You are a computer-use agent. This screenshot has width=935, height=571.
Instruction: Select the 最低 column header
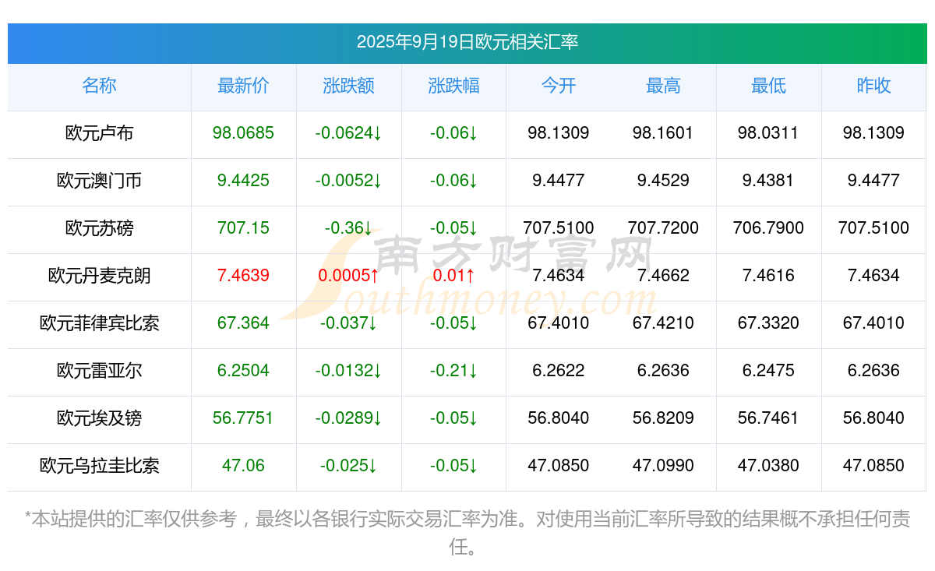pyautogui.click(x=768, y=86)
